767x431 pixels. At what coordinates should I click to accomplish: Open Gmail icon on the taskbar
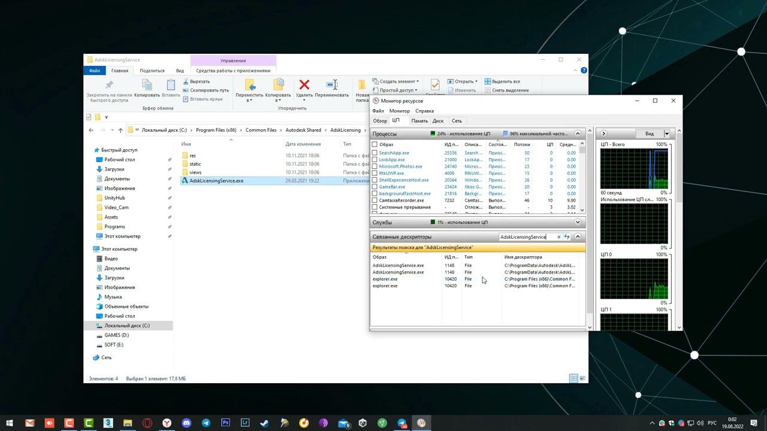30,423
